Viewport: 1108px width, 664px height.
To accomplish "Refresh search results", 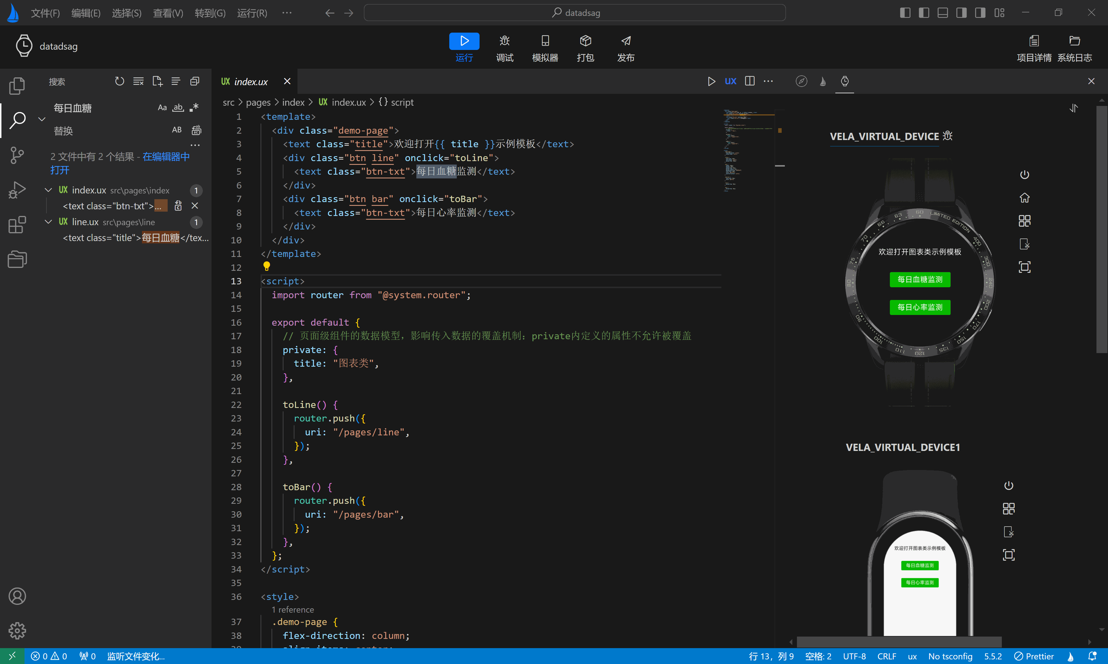I will pyautogui.click(x=119, y=81).
